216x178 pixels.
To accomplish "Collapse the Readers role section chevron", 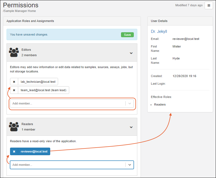I will click(131, 127).
